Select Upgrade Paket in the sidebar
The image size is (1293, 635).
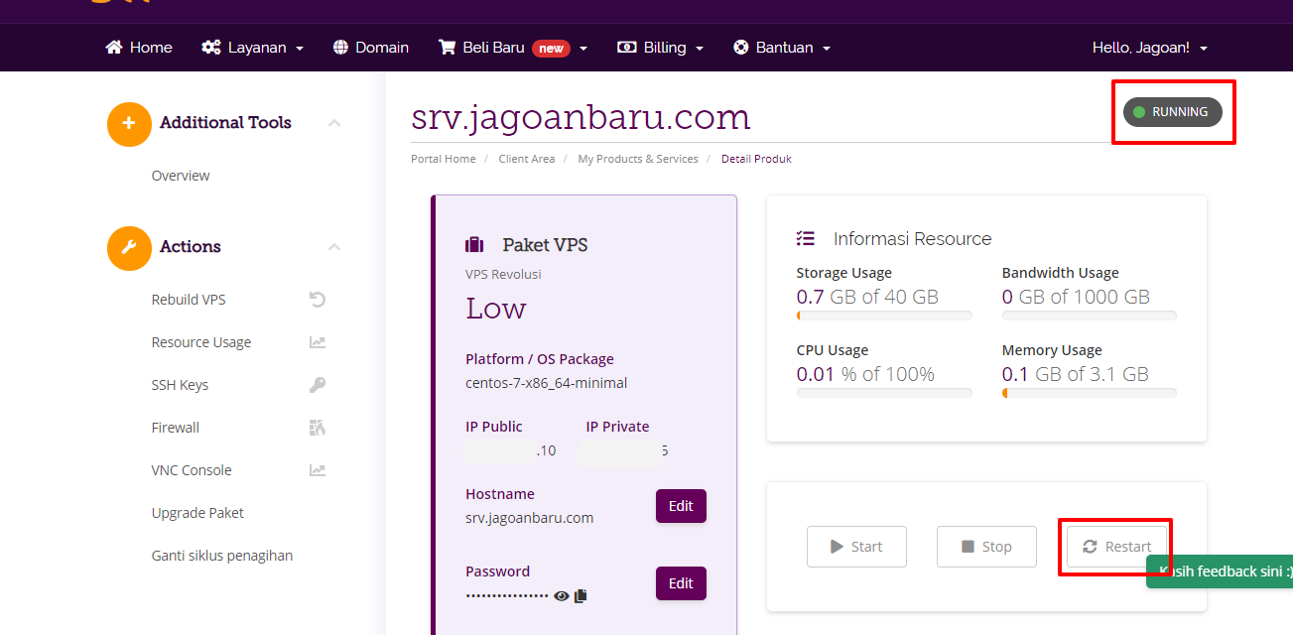(x=197, y=513)
